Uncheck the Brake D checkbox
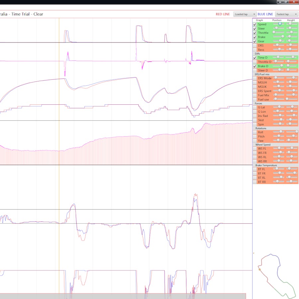The image size is (299, 299). click(x=255, y=66)
